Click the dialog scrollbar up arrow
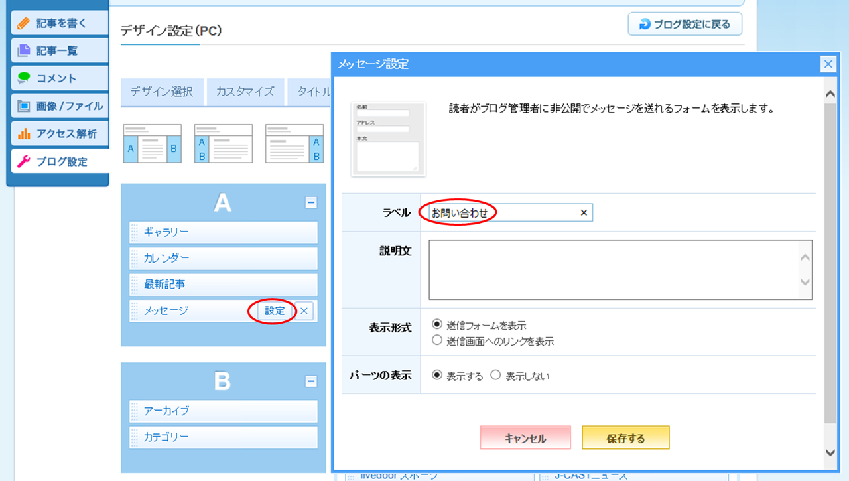849x481 pixels. 830,95
